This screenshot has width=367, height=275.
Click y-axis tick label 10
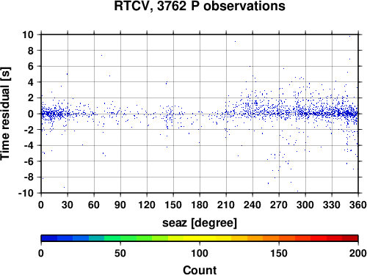point(28,34)
